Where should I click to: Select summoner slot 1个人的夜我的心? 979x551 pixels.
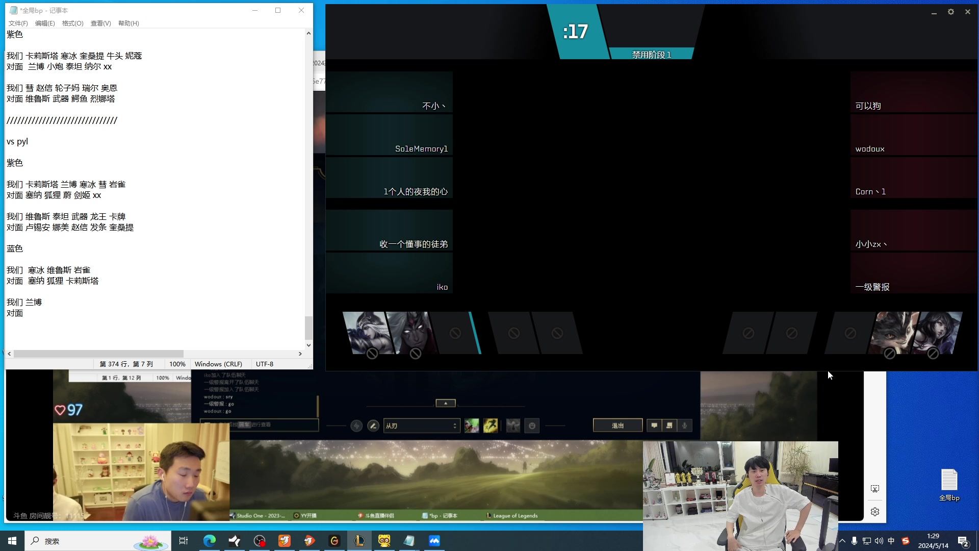[x=390, y=178]
